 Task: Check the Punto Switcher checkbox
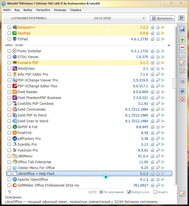[x=9, y=51]
